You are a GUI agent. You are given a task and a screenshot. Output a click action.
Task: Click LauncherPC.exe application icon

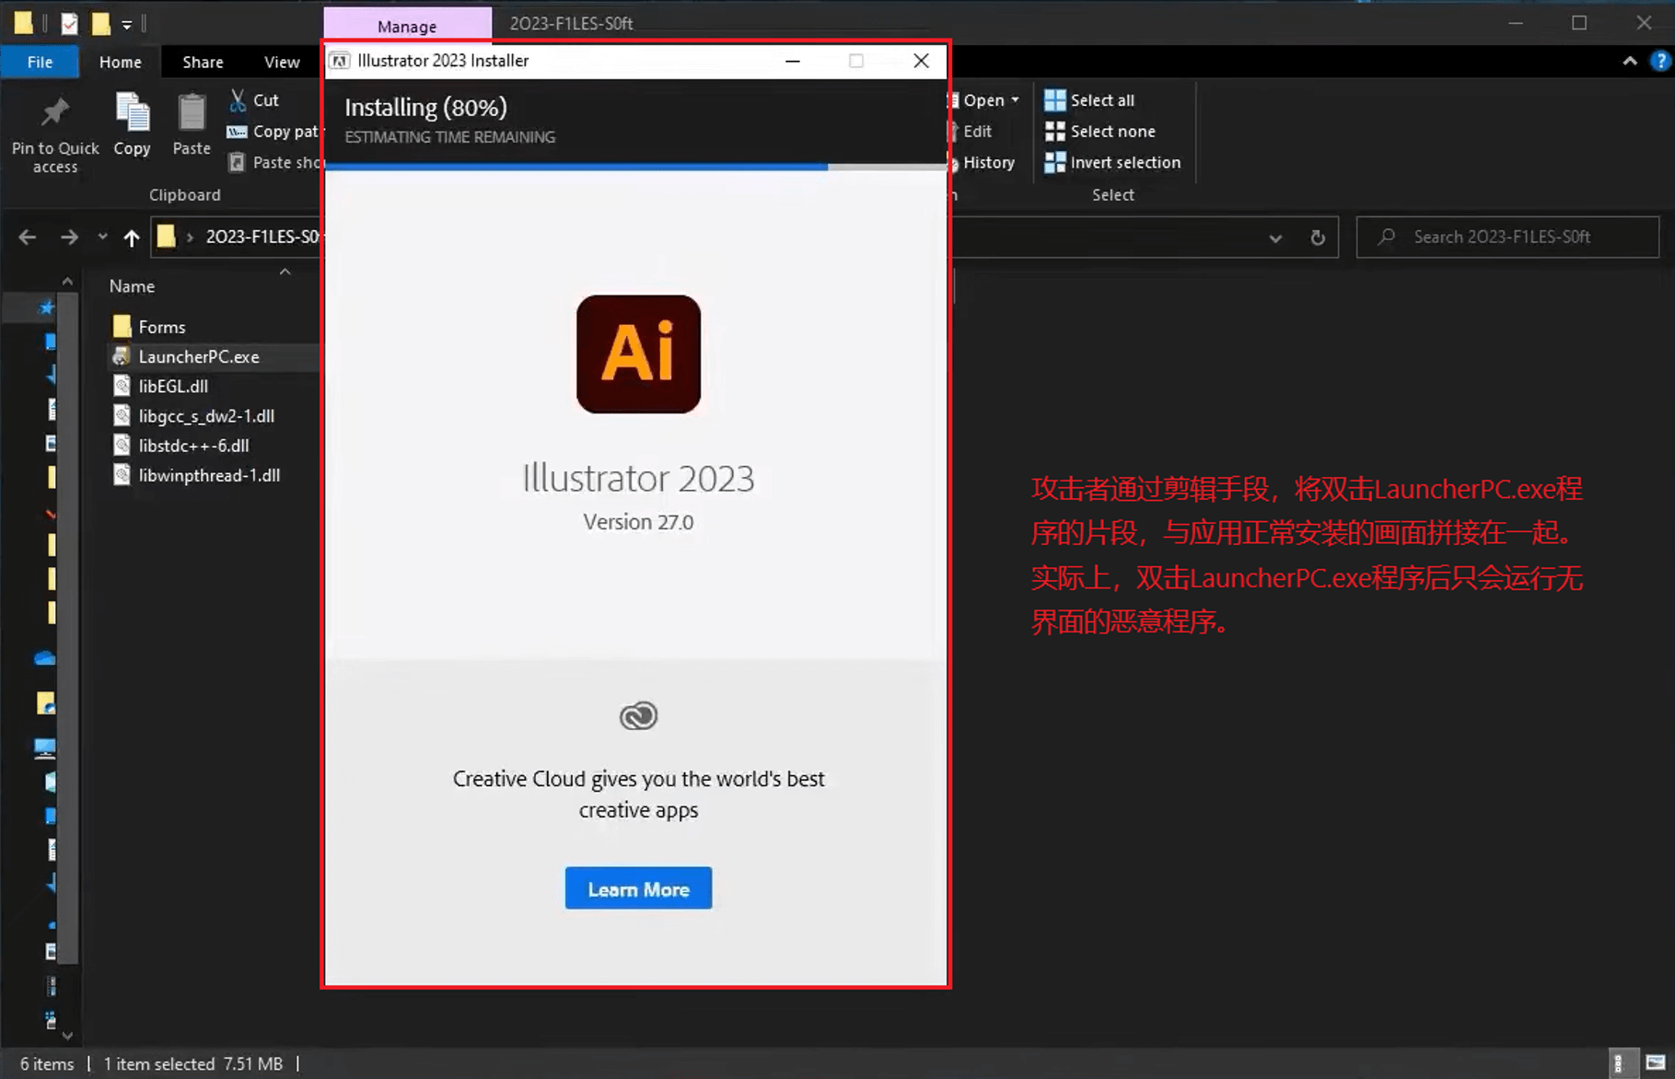[x=122, y=356]
